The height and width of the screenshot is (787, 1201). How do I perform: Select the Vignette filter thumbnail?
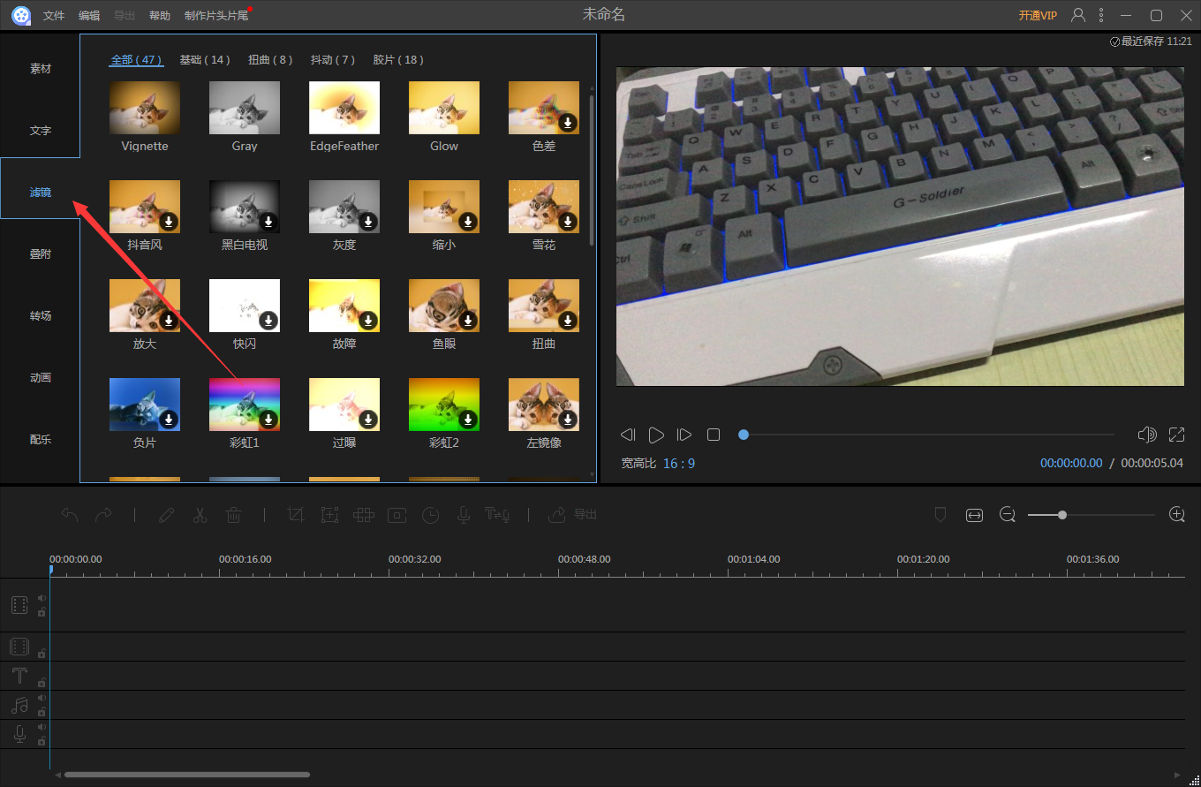click(x=145, y=108)
